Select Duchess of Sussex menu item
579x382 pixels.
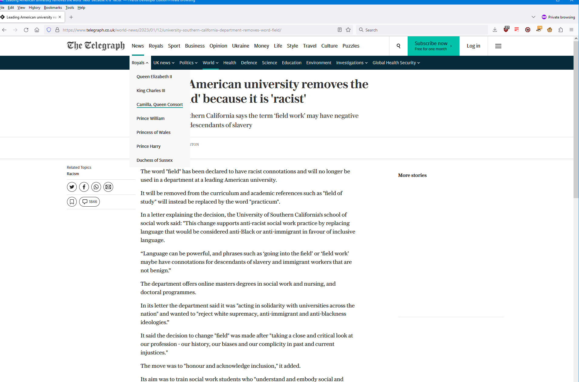[x=155, y=160]
